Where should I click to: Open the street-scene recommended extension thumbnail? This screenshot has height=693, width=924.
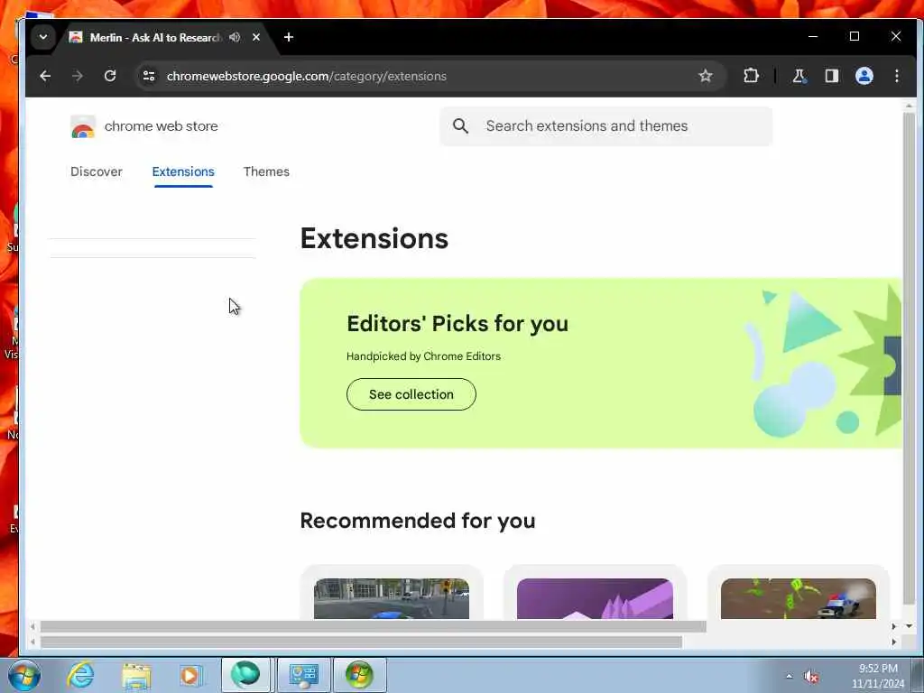[392, 599]
